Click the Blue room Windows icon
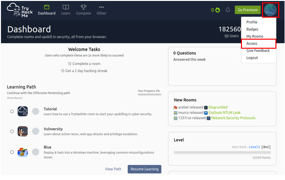285x180 pixels. click(x=23, y=152)
